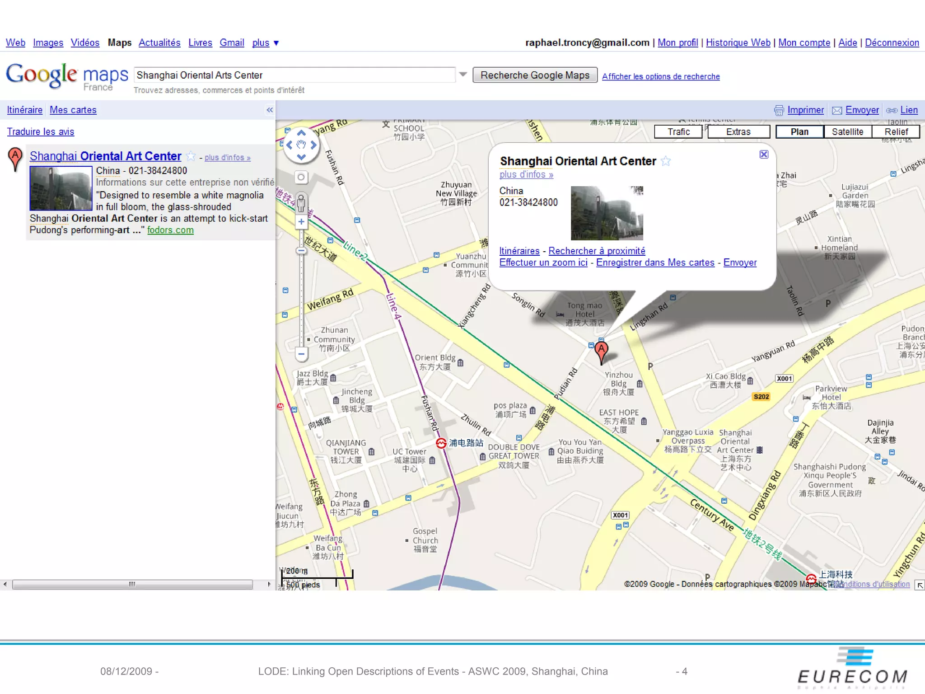The image size is (925, 694).
Task: Click Itinéraires in the info bubble
Action: [x=519, y=251]
